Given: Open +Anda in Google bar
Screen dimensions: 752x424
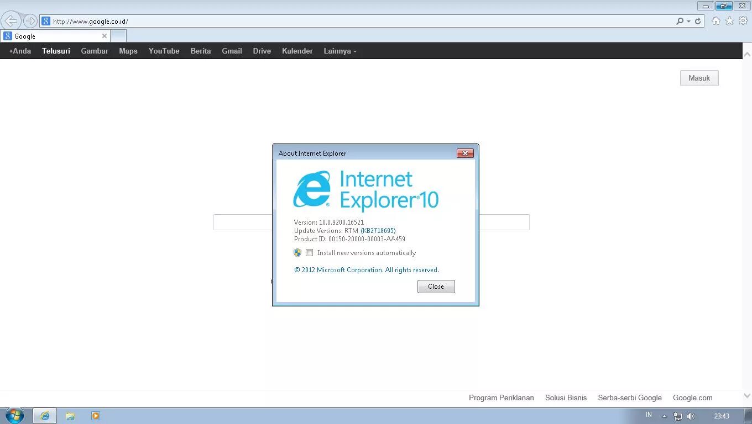Looking at the screenshot, I should point(20,51).
